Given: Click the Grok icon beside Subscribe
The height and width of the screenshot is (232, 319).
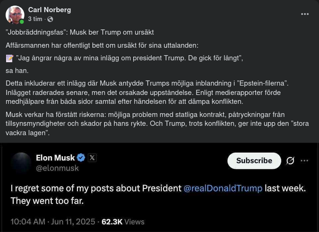Looking at the screenshot, I should 290,161.
